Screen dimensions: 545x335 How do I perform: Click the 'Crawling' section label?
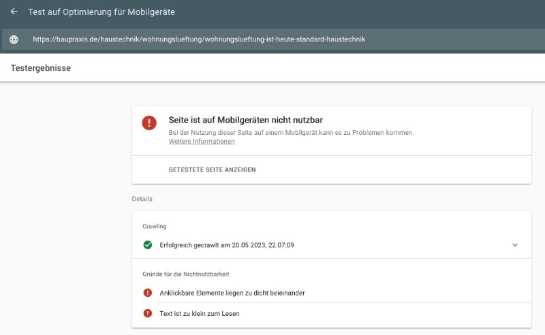point(155,226)
